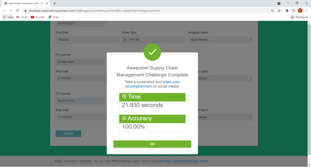This screenshot has height=167, width=311.
Task: Open the Chrome profile avatar N
Action: point(300,10)
